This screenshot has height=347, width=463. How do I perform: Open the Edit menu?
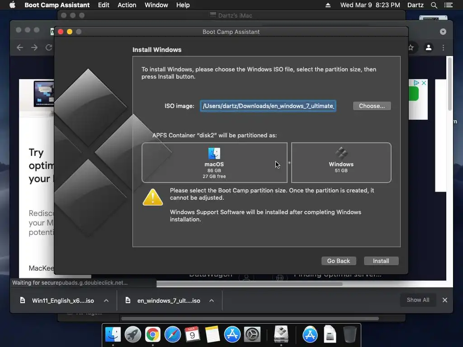click(104, 5)
